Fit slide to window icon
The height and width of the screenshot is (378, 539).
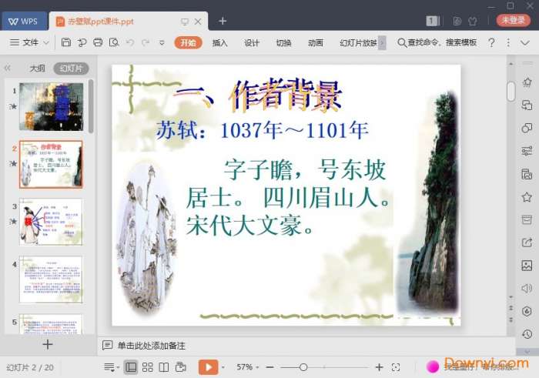(396, 367)
